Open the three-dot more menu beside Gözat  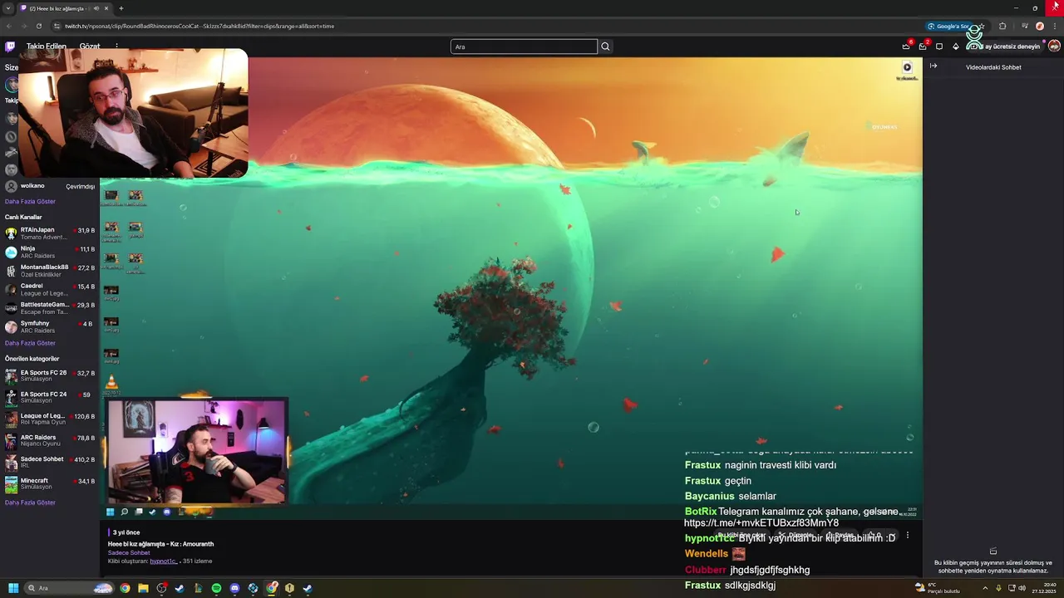point(116,47)
